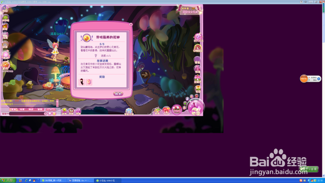Open the 商城 shop icon

pos(176,110)
